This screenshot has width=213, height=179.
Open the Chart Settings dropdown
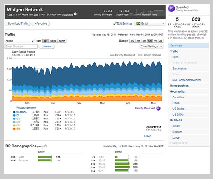point(151,47)
